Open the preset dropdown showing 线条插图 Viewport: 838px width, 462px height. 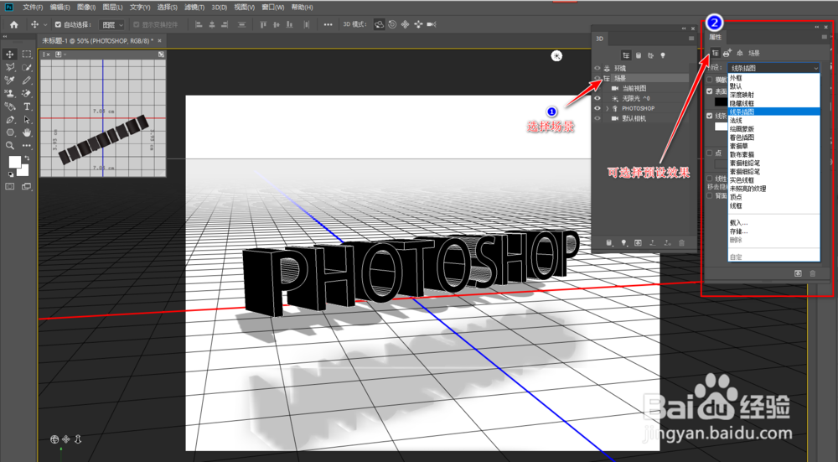[773, 68]
